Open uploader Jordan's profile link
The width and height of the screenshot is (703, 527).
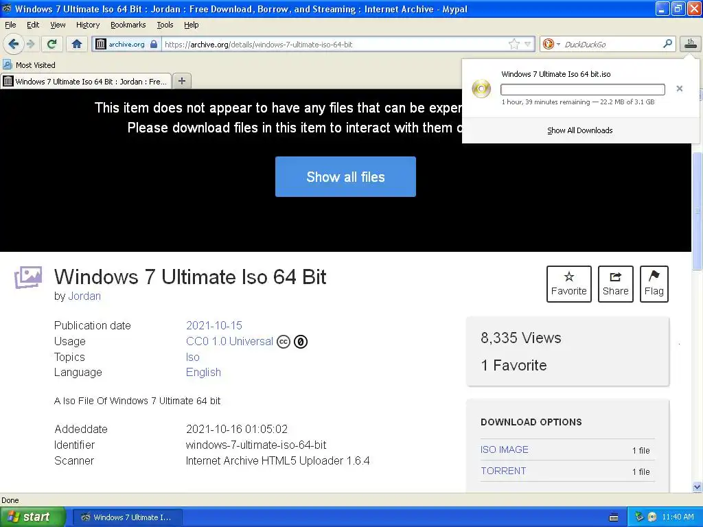point(84,296)
